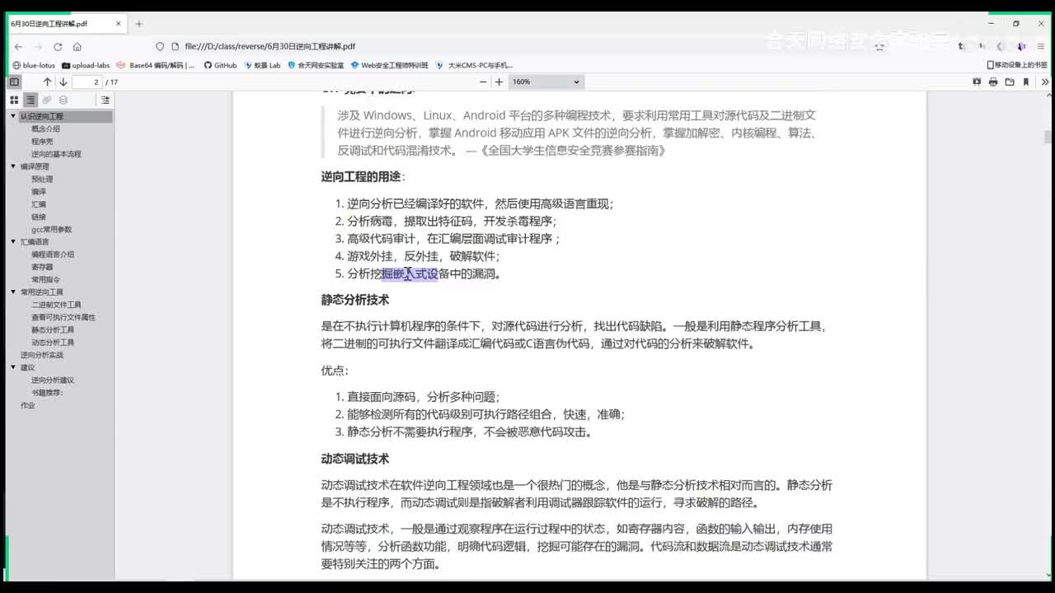Collapse the 常用逆向工具 outline section
Image resolution: width=1055 pixels, height=593 pixels.
tap(13, 292)
